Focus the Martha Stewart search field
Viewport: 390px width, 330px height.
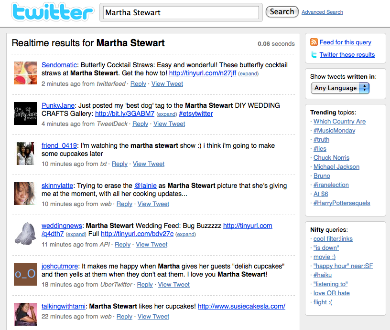[x=181, y=12]
